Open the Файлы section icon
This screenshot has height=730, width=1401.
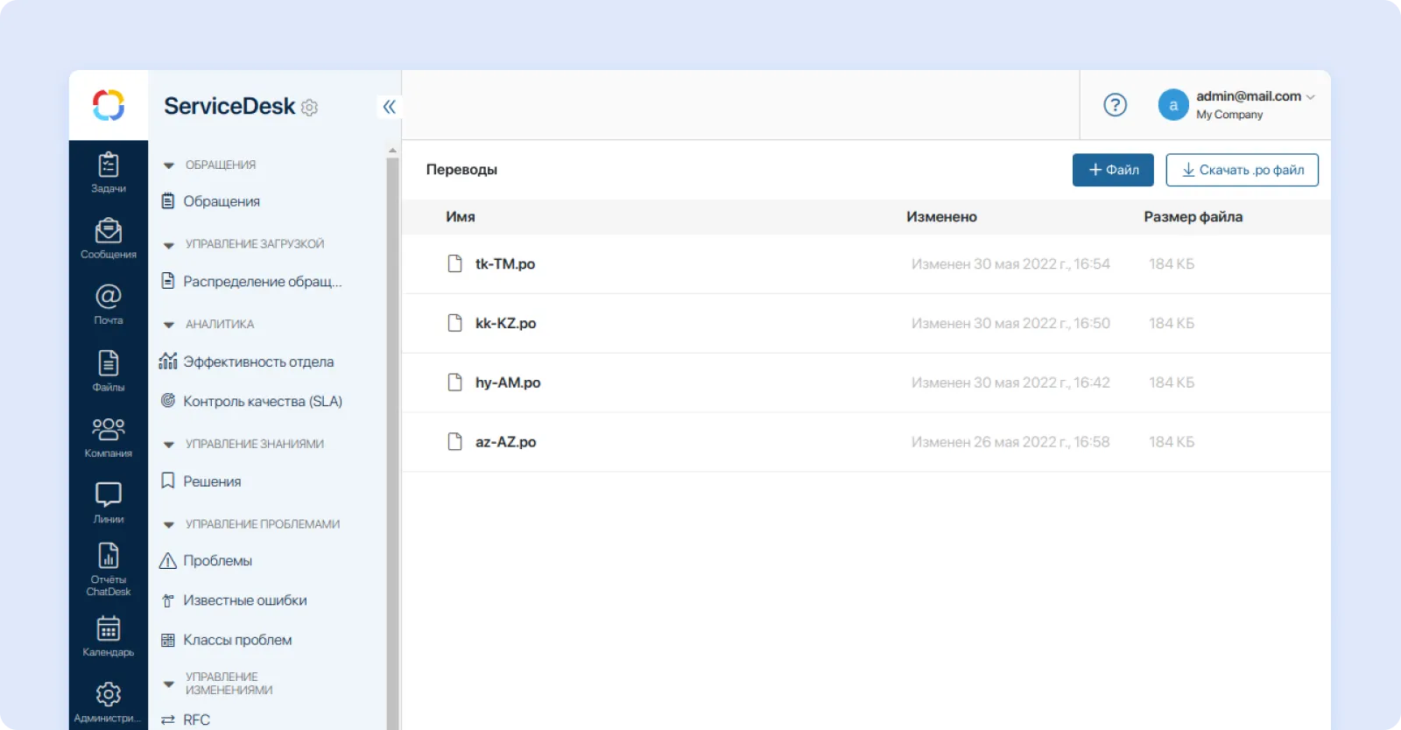[109, 370]
